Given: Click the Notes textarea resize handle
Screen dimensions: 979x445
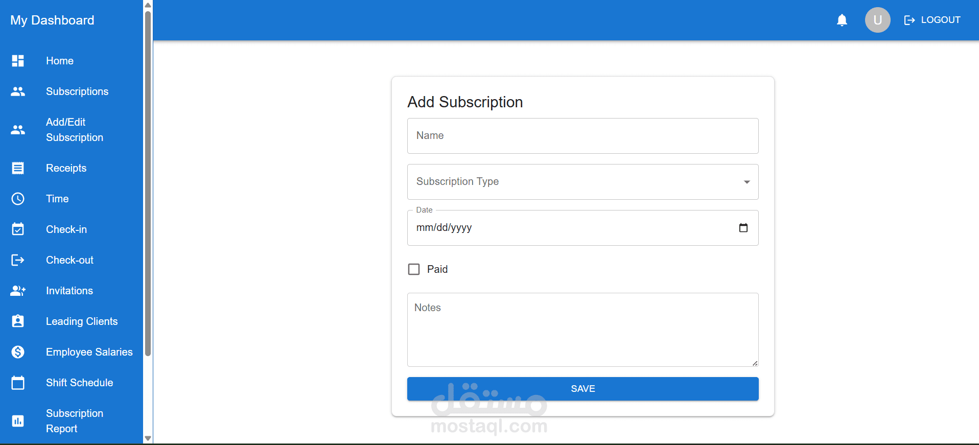Looking at the screenshot, I should (755, 363).
